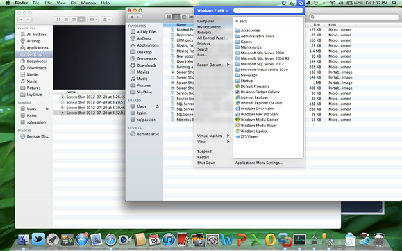This screenshot has width=402, height=251.
Task: Expand the View submenu in the VMware menu
Action: 213,142
